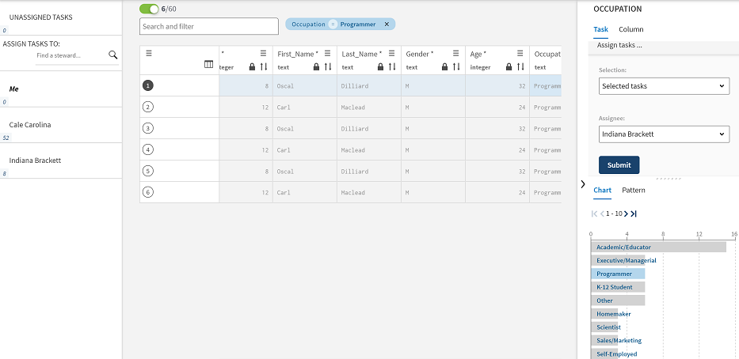Go to next chart page
The height and width of the screenshot is (359, 739).
tap(626, 214)
